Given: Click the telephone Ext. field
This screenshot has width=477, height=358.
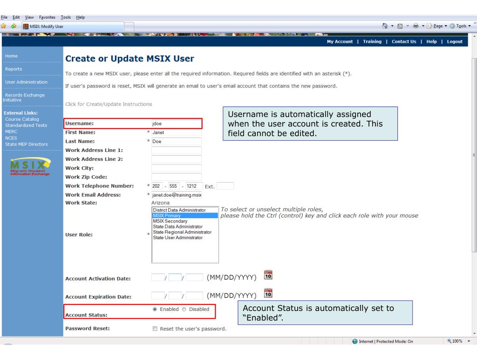Looking at the screenshot, I should pos(225,186).
